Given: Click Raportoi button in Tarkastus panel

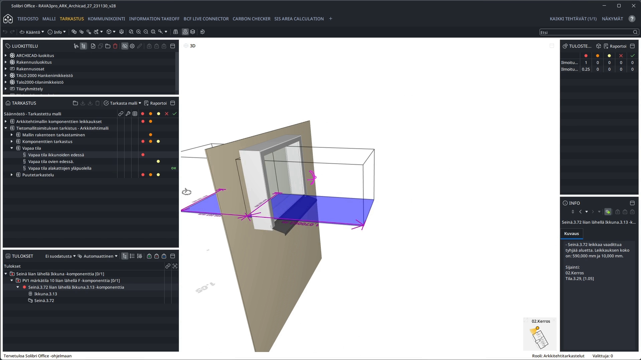Looking at the screenshot, I should click(x=155, y=103).
